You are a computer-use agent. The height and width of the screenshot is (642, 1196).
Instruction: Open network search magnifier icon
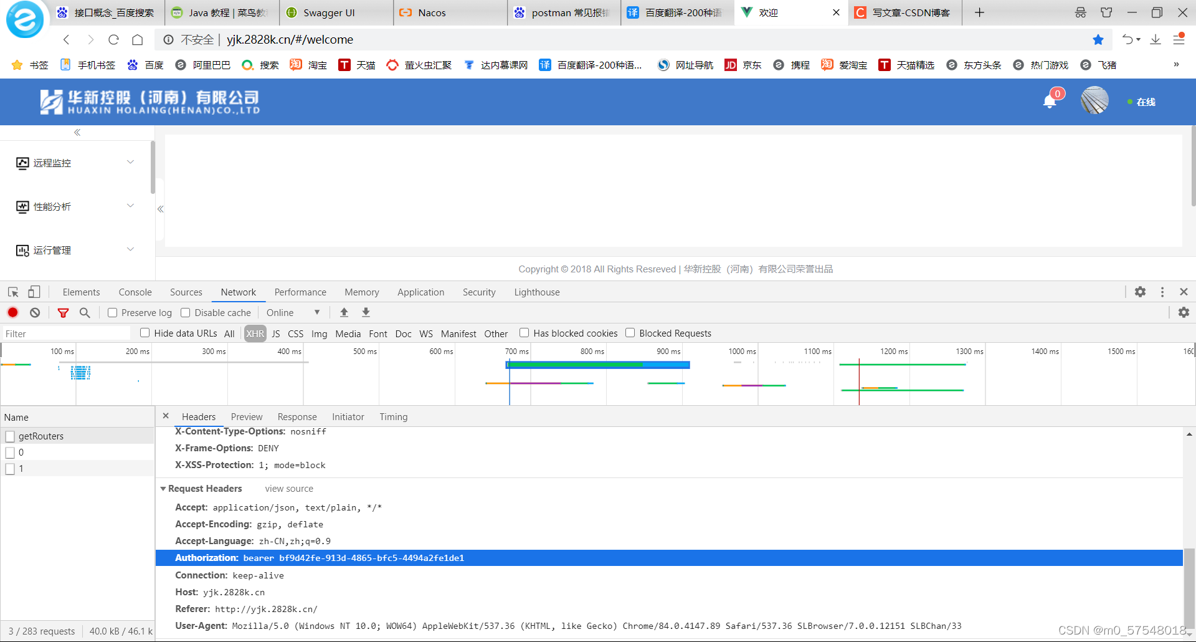[x=85, y=312]
